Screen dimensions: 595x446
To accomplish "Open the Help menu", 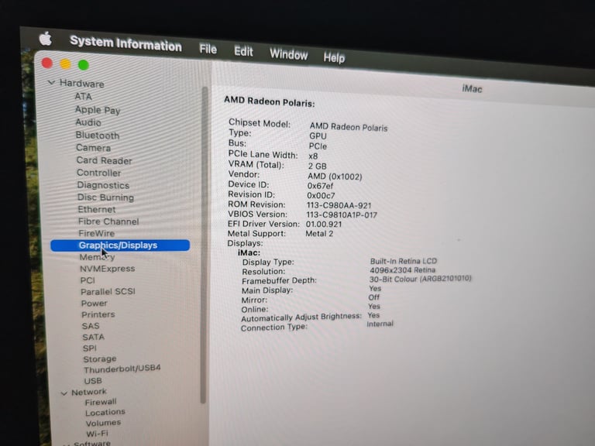I will (x=334, y=57).
